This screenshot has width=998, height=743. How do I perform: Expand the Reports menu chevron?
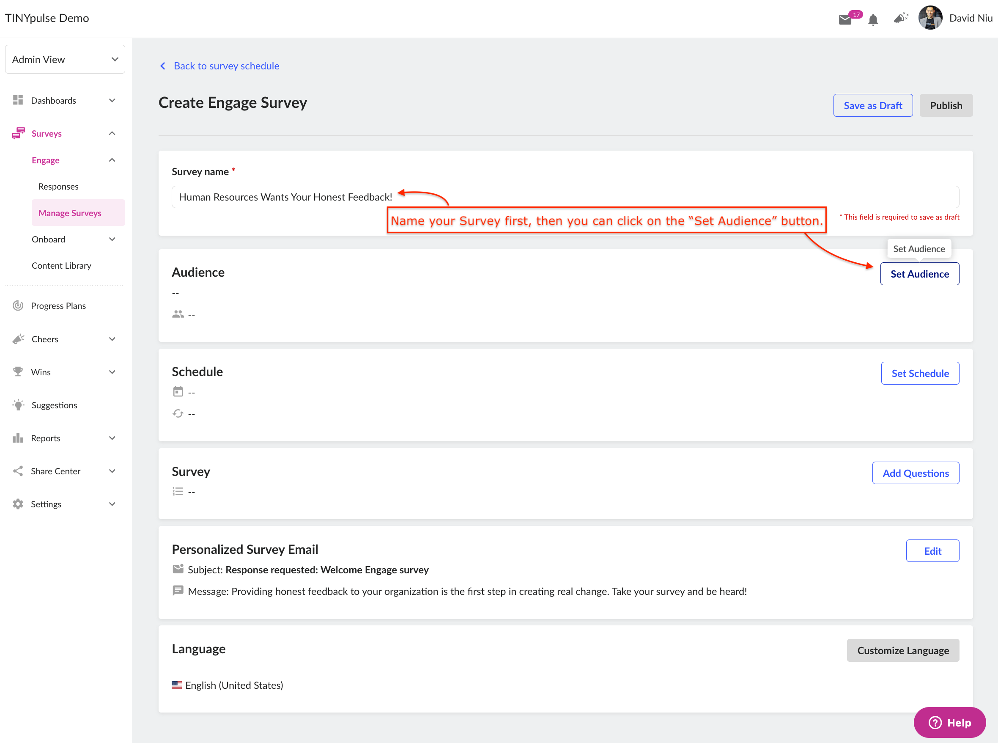pyautogui.click(x=112, y=438)
